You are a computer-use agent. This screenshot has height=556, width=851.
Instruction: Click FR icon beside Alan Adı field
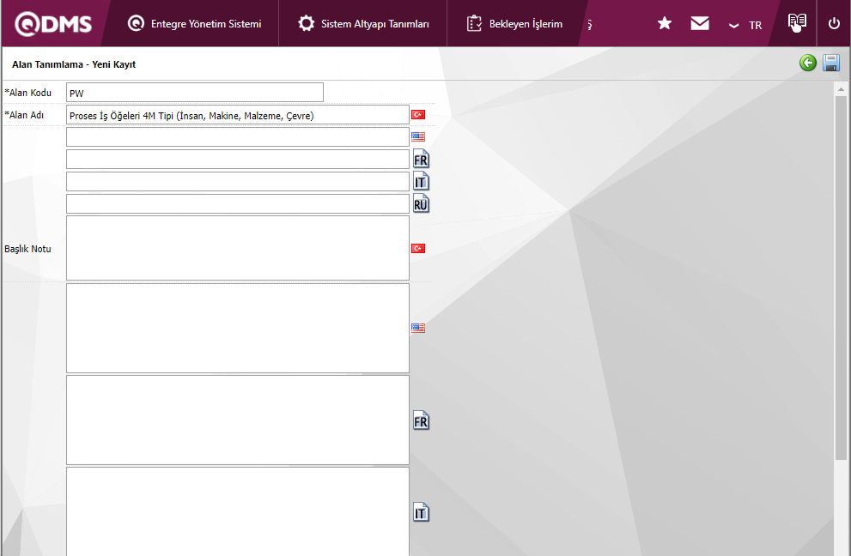(x=421, y=159)
